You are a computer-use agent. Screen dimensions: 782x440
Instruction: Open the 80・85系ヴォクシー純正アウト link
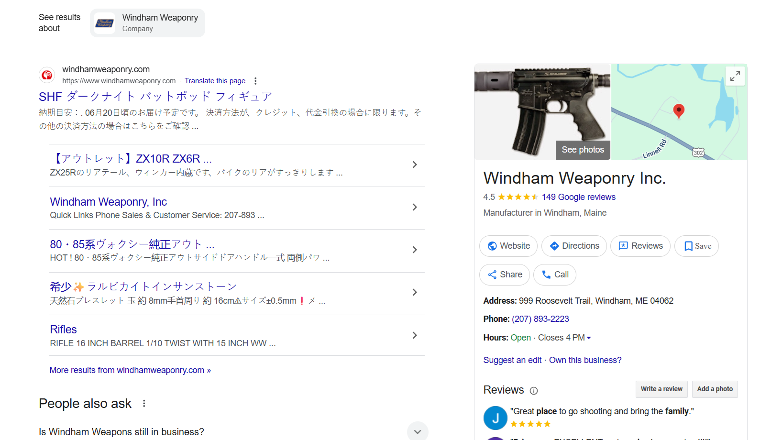[x=132, y=244]
